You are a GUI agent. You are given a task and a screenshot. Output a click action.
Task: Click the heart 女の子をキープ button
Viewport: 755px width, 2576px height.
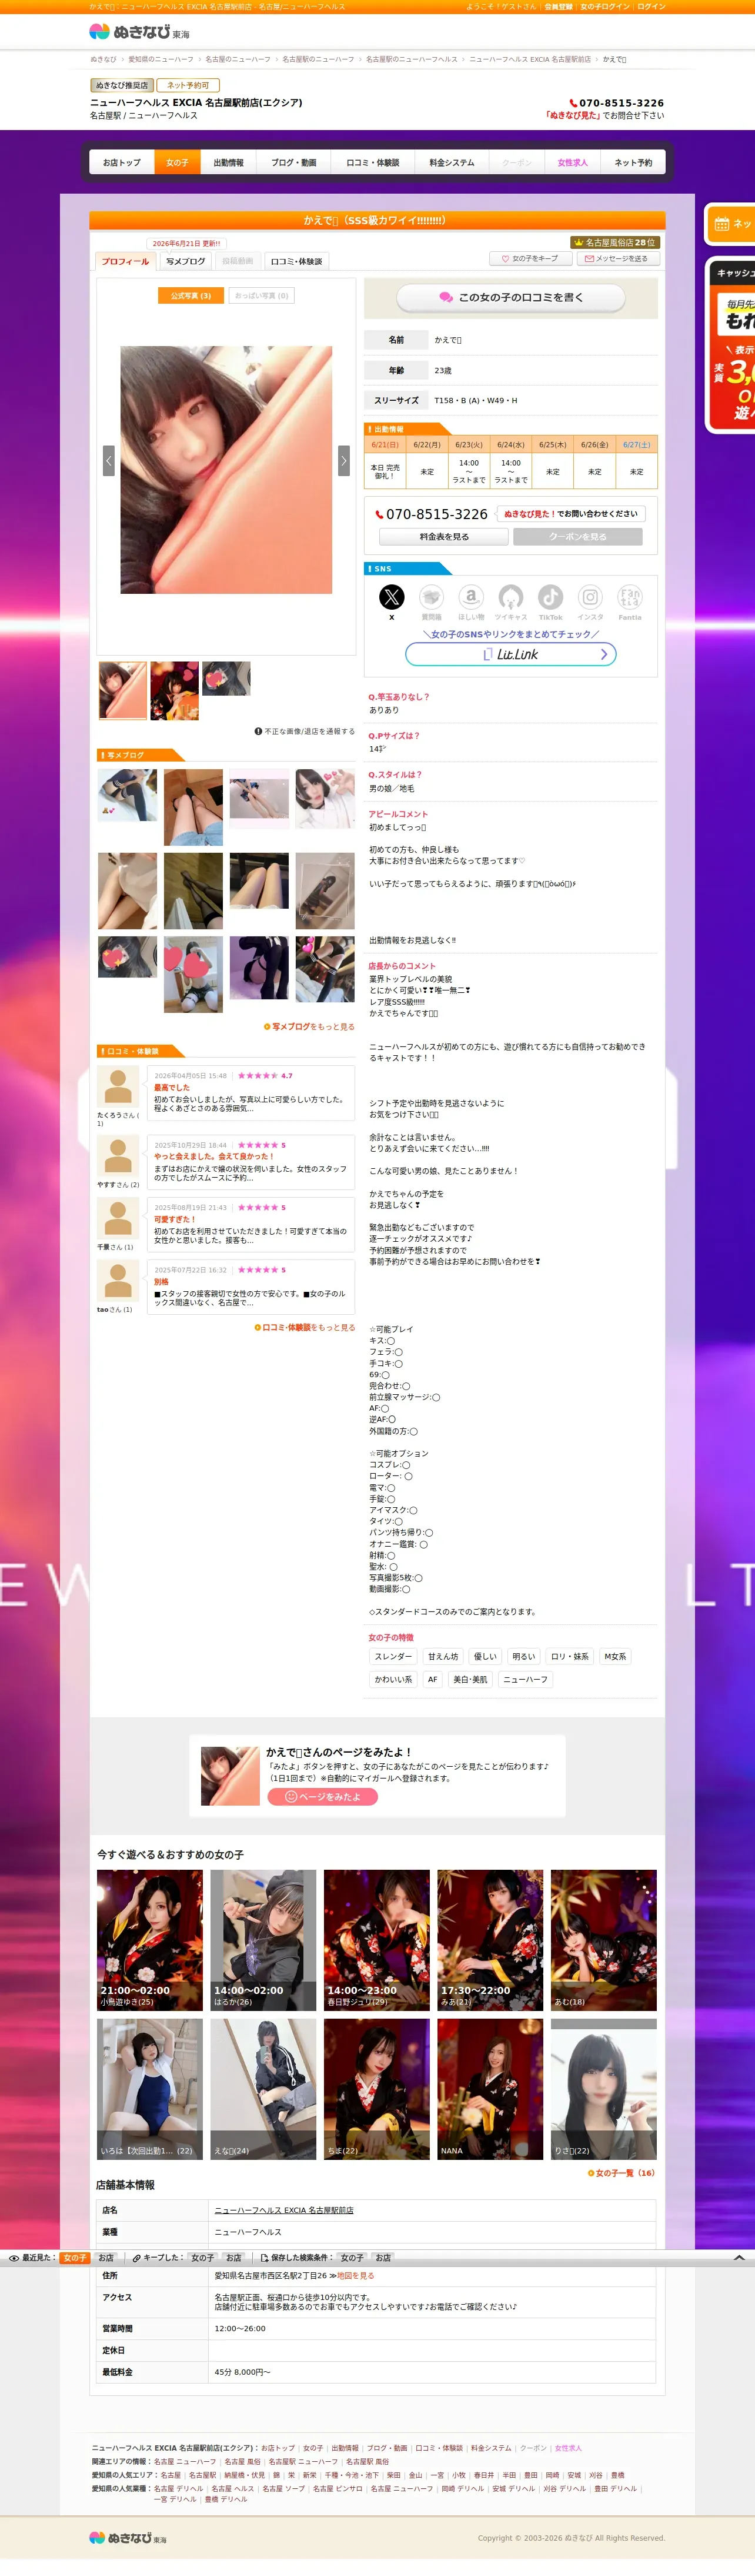point(530,258)
